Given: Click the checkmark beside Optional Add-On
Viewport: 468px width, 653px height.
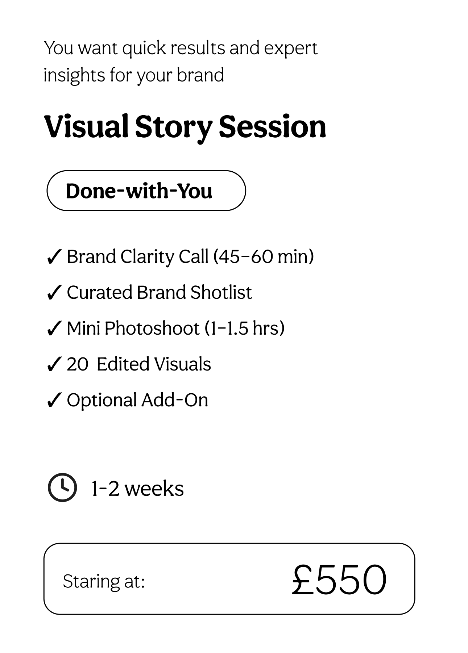Looking at the screenshot, I should click(54, 401).
